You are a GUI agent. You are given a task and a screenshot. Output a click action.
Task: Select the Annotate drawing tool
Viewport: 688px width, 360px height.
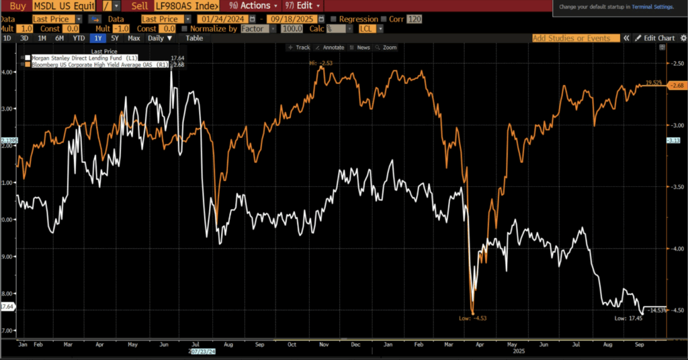click(x=329, y=48)
